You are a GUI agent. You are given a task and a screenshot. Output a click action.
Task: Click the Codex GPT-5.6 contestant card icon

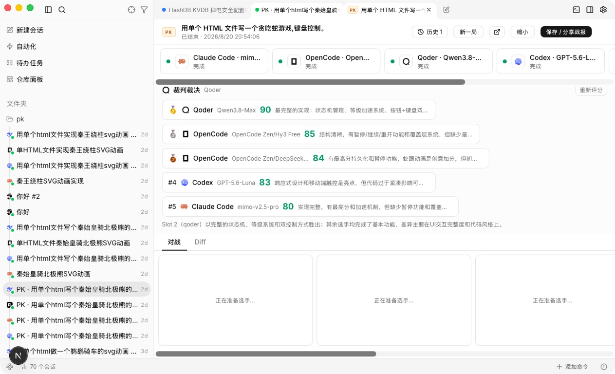tap(518, 61)
